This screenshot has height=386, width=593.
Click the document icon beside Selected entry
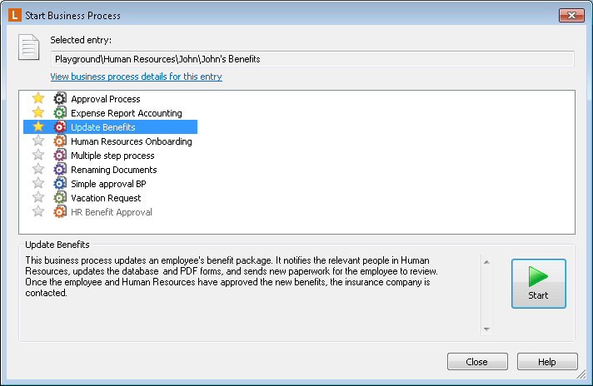click(29, 47)
